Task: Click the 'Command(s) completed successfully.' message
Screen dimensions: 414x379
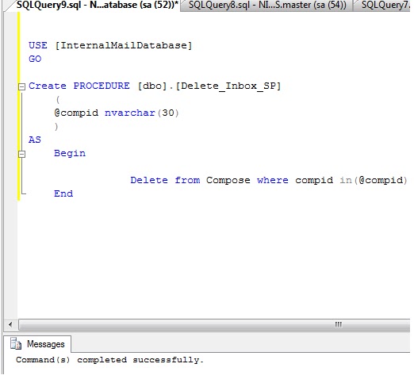Action: tap(109, 360)
